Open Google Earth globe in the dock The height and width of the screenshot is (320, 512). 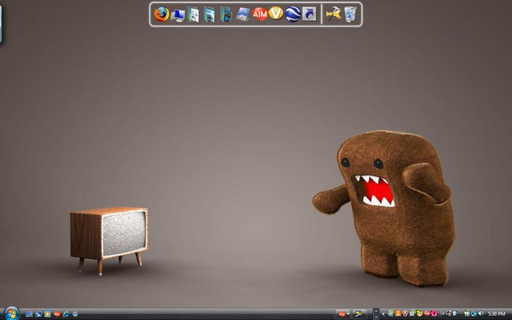[292, 14]
